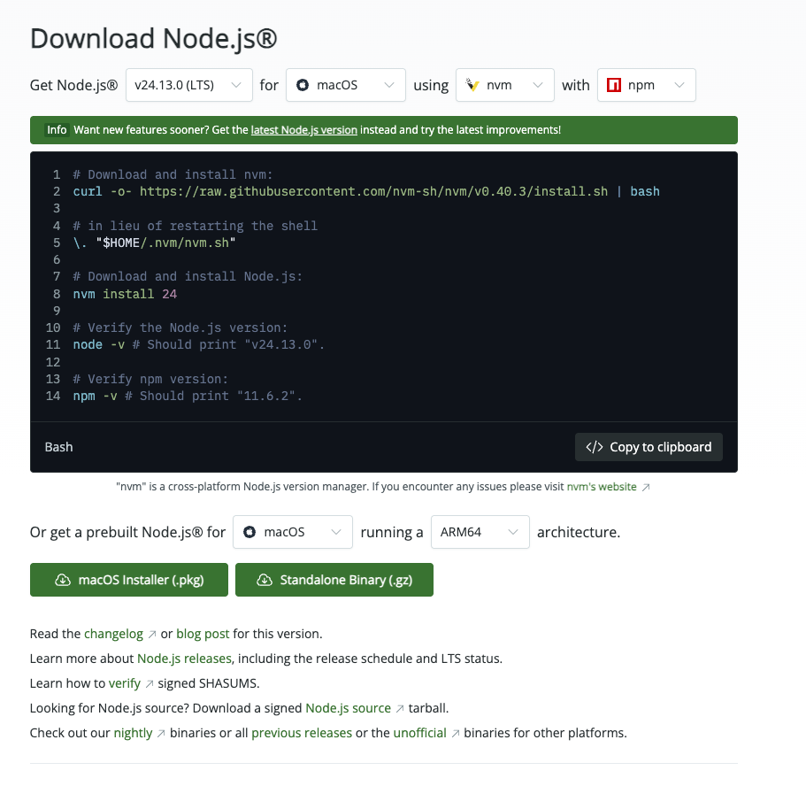The width and height of the screenshot is (806, 786).
Task: Click the verify signed SHASUMS link
Action: (125, 683)
